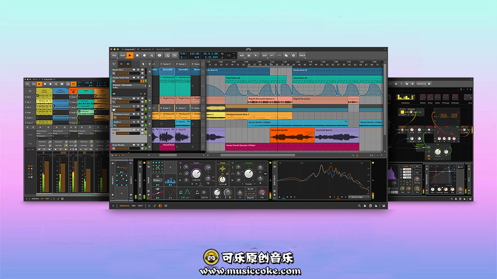
Task: Click the Hard waveform icon in the device panel
Action: 222,169
